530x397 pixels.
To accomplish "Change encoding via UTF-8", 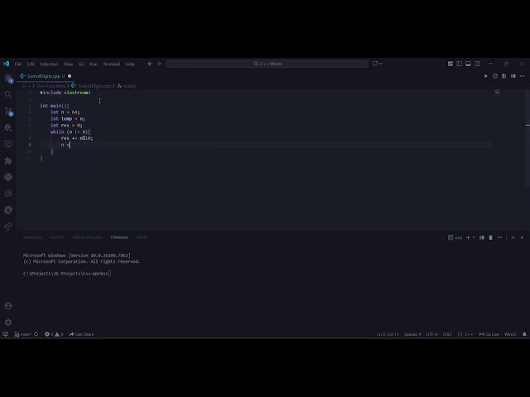I will pyautogui.click(x=431, y=334).
